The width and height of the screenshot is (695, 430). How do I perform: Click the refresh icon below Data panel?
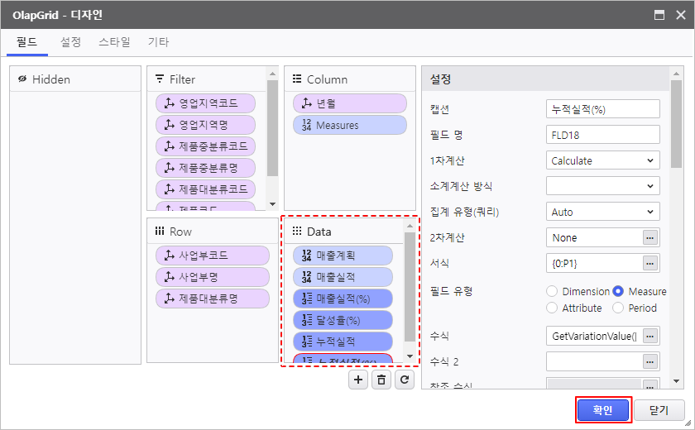[404, 380]
